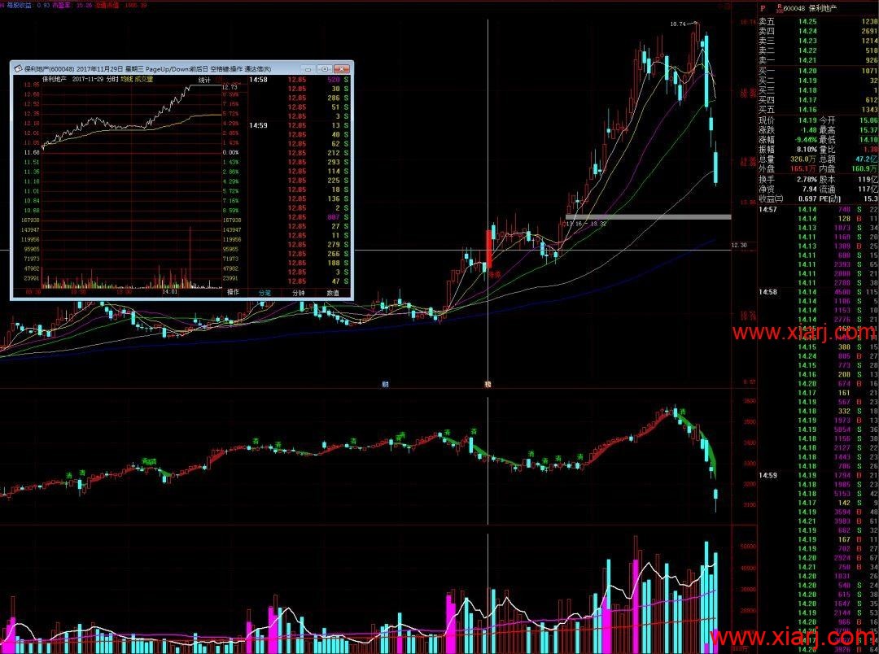Switch to the 分钟 tab in the popup
The height and width of the screenshot is (654, 879).
[299, 293]
